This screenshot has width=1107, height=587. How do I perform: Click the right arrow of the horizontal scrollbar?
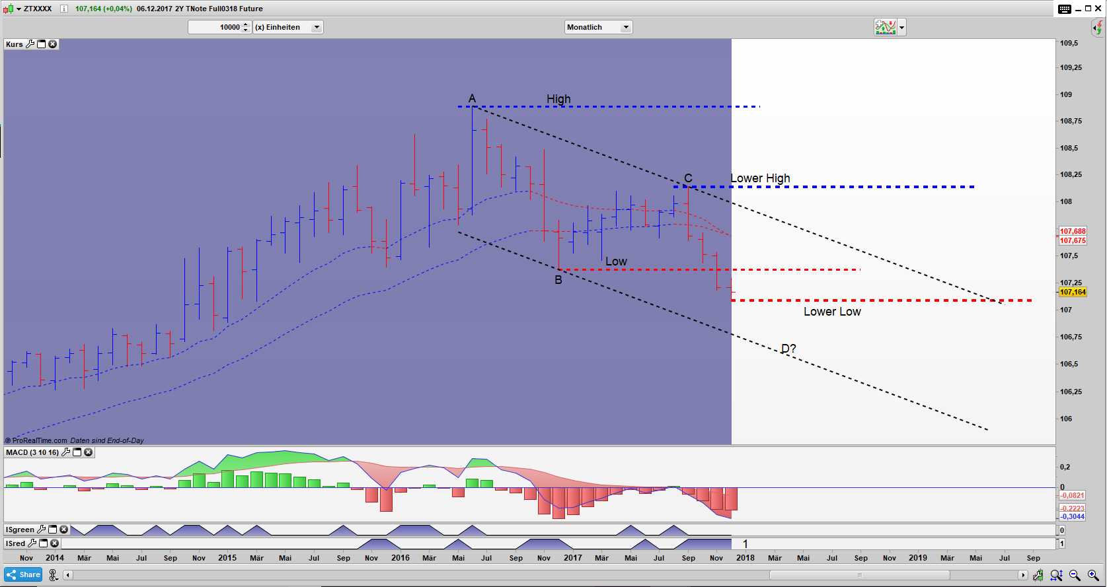(x=1023, y=575)
